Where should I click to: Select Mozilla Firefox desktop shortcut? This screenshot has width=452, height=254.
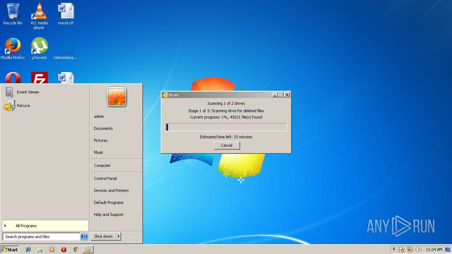point(13,49)
